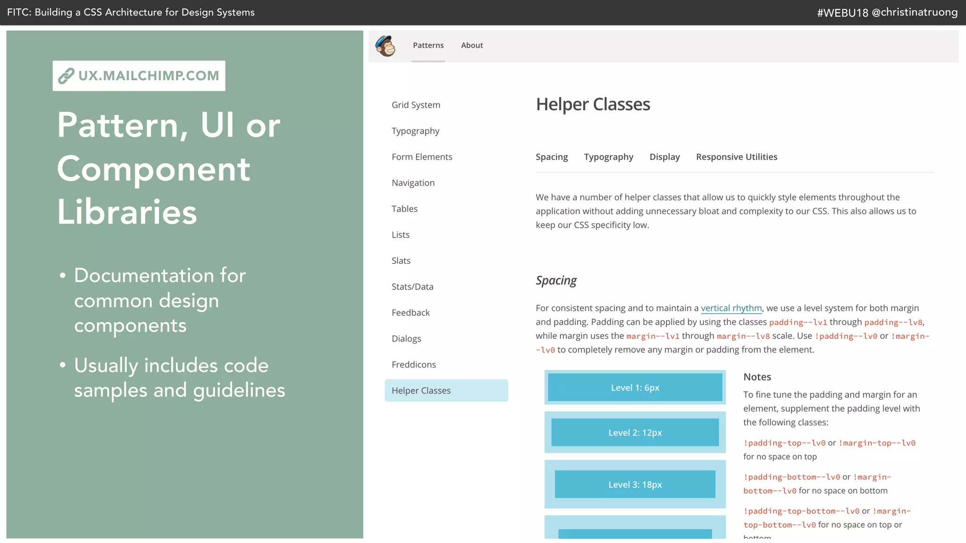The image size is (966, 543).
Task: Switch to the Responsive Utilities sub-tab
Action: pos(736,156)
